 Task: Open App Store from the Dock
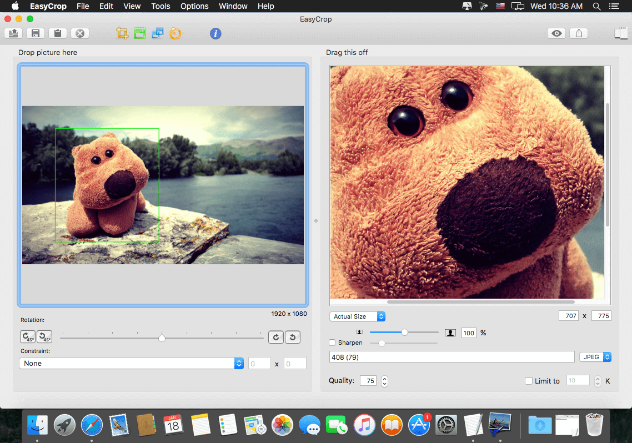click(419, 425)
